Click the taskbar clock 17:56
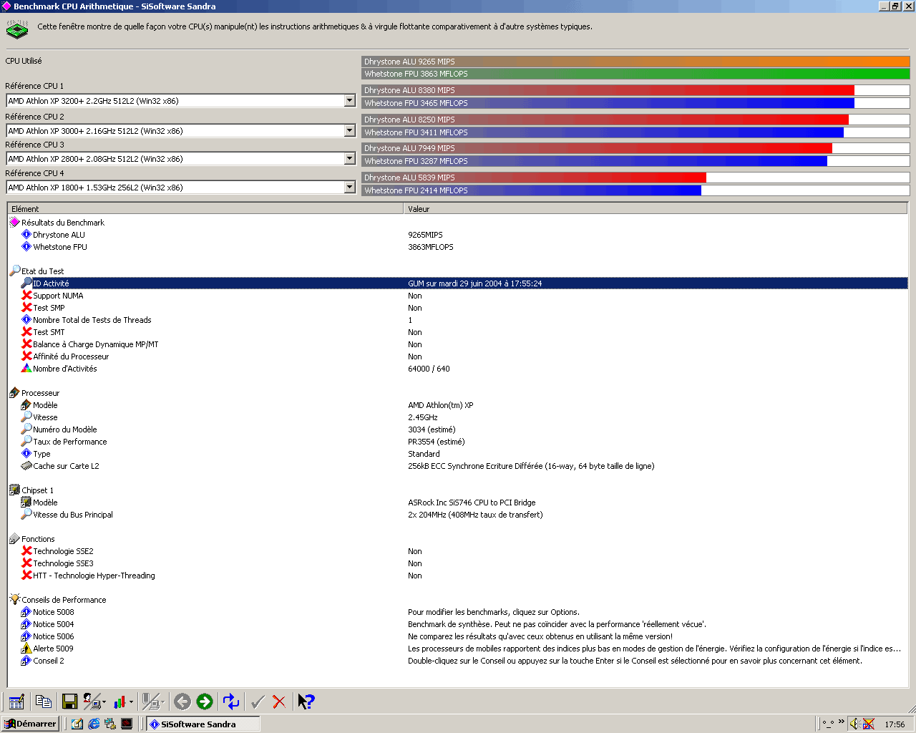The width and height of the screenshot is (916, 733). (x=895, y=724)
